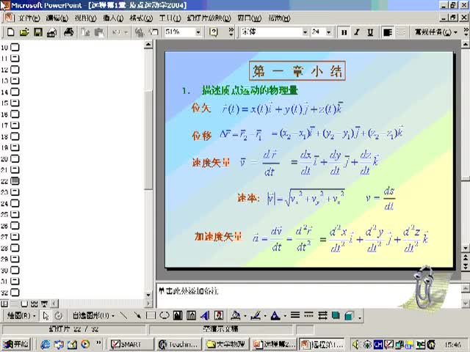Create a new presentation with New icon

[x=10, y=32]
